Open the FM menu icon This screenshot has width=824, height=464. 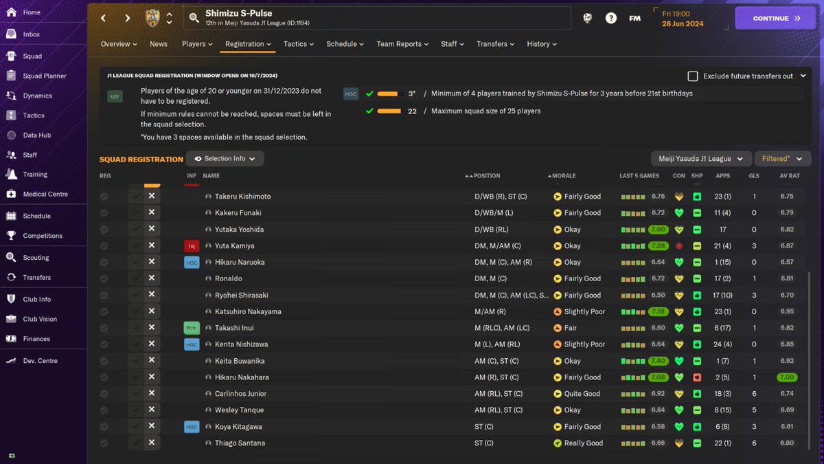634,19
